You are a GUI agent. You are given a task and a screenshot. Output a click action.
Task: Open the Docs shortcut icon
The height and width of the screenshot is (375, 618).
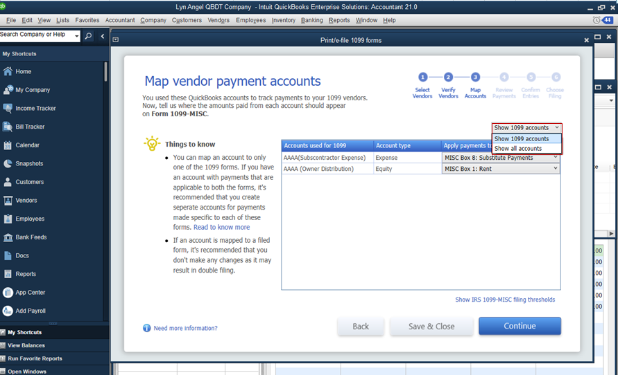tap(8, 255)
